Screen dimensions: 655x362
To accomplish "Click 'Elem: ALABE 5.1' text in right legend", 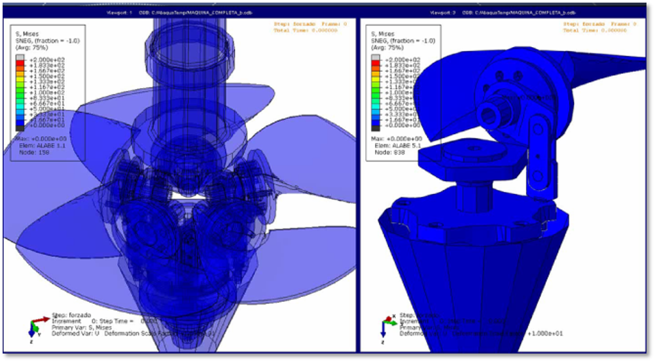I will tap(395, 145).
